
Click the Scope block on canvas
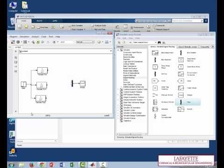(x=83, y=84)
